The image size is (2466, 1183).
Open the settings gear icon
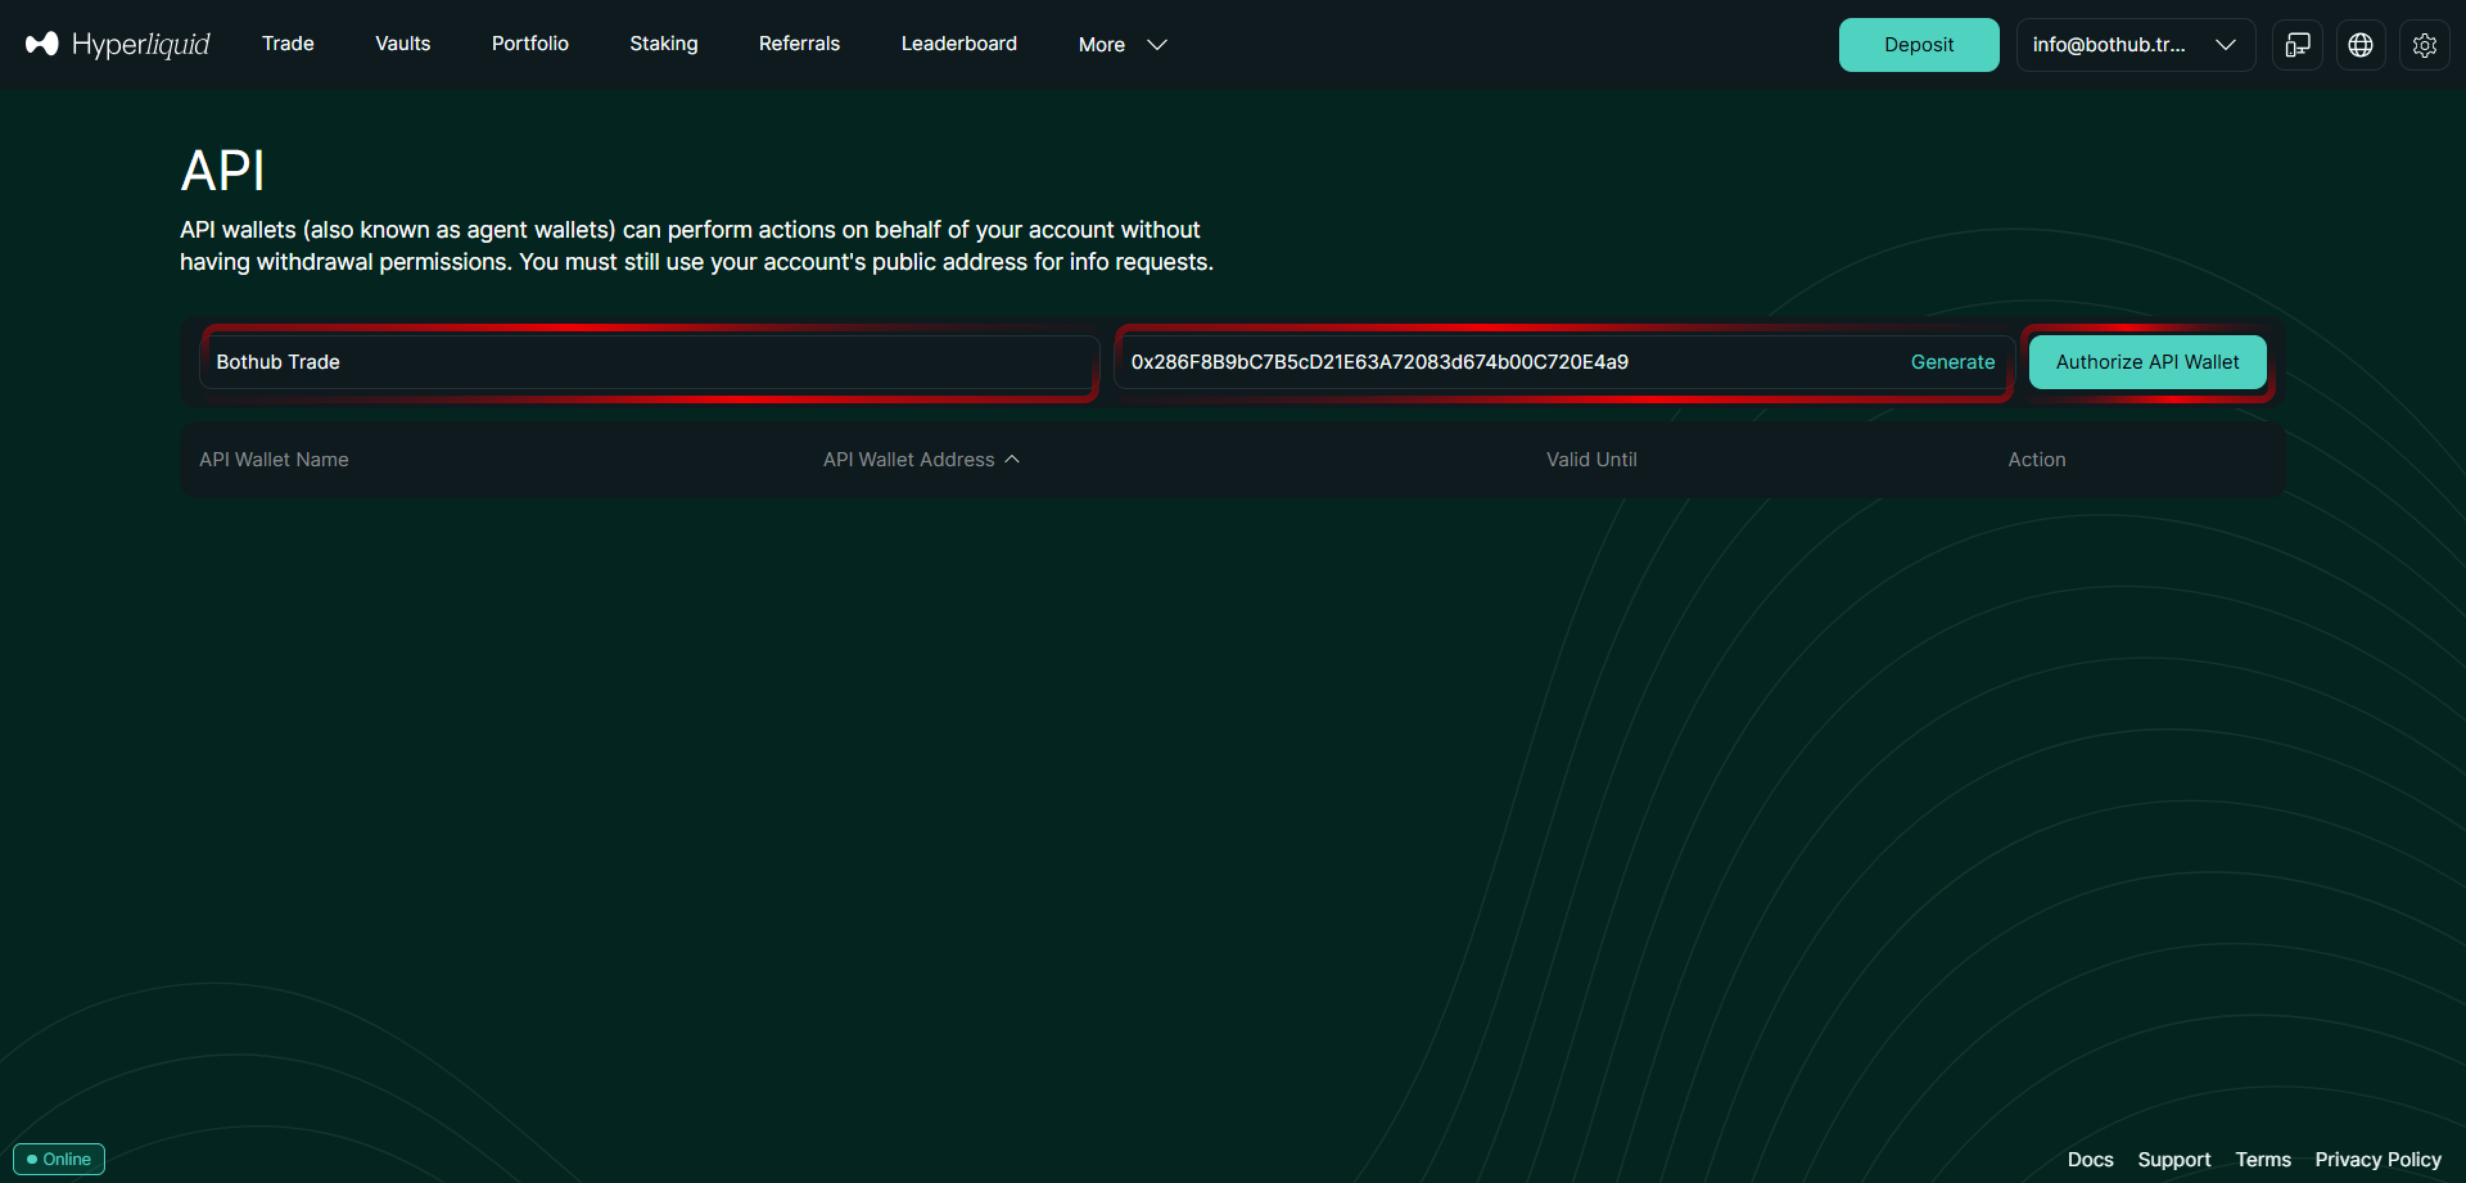(x=2423, y=45)
